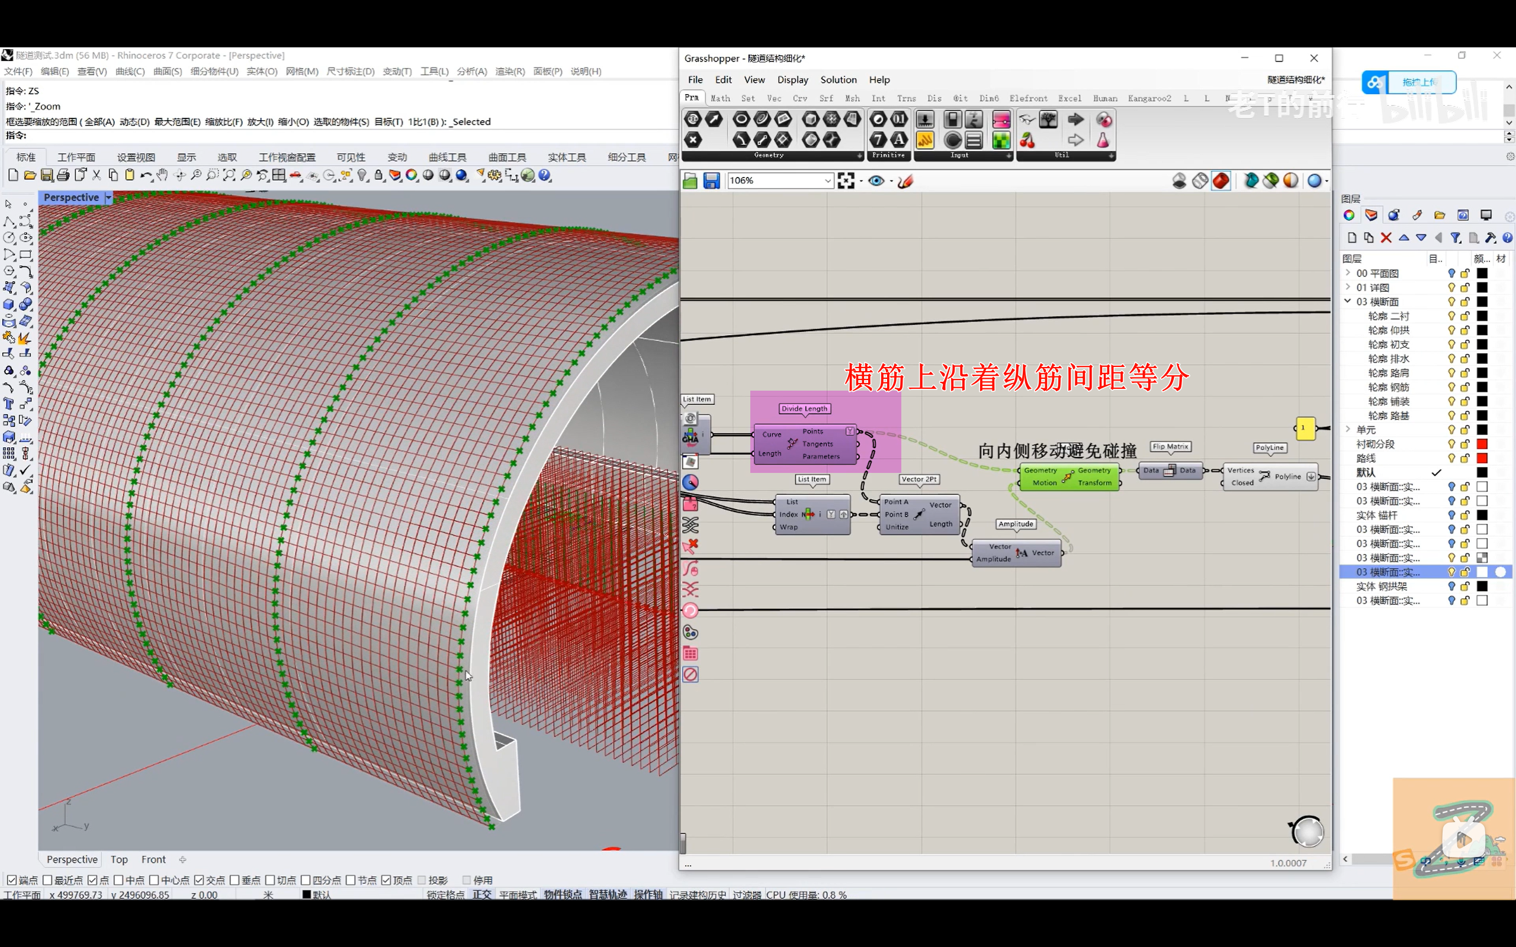Click the Grasshopper save file icon

[x=711, y=181]
